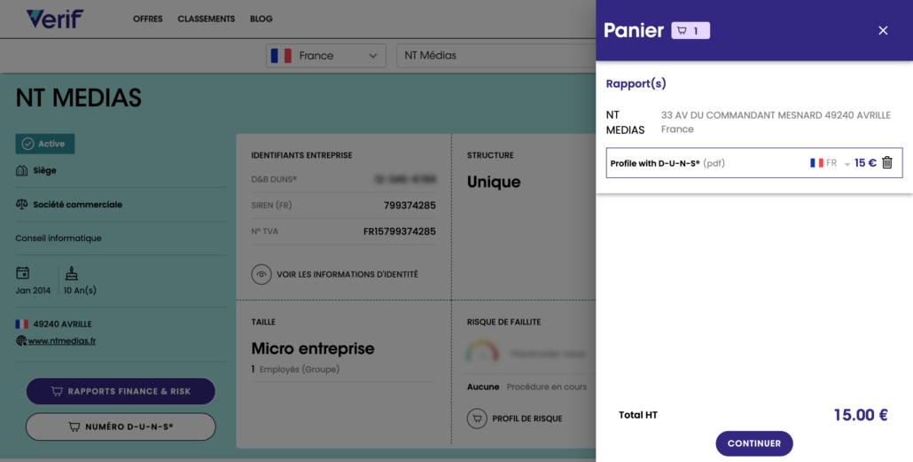Image resolution: width=913 pixels, height=462 pixels.
Task: Click the French flag in country selector
Action: coord(281,55)
